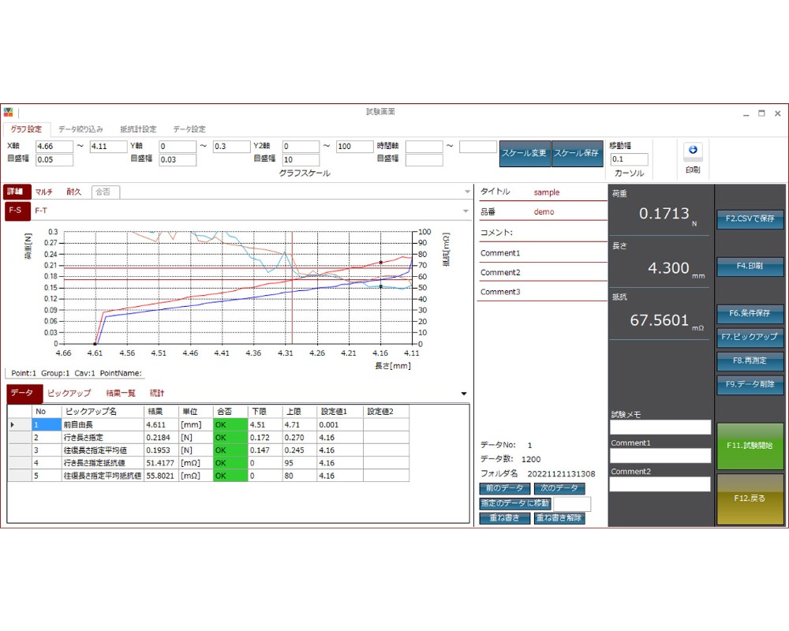
Task: Select the row indicator arrow for row 1
Action: click(12, 424)
